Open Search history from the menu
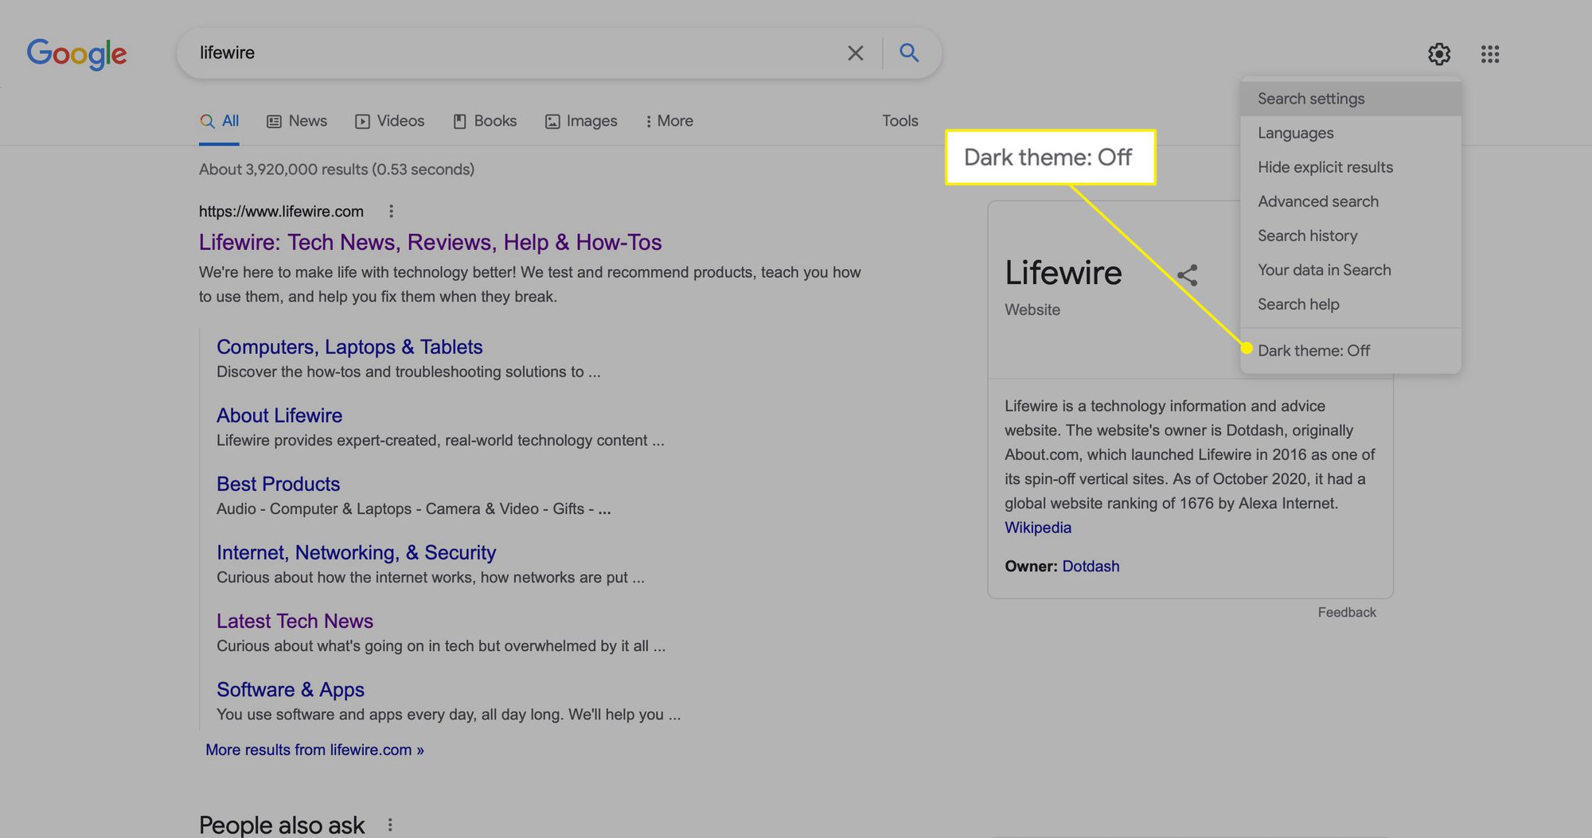The image size is (1592, 838). coord(1351,236)
